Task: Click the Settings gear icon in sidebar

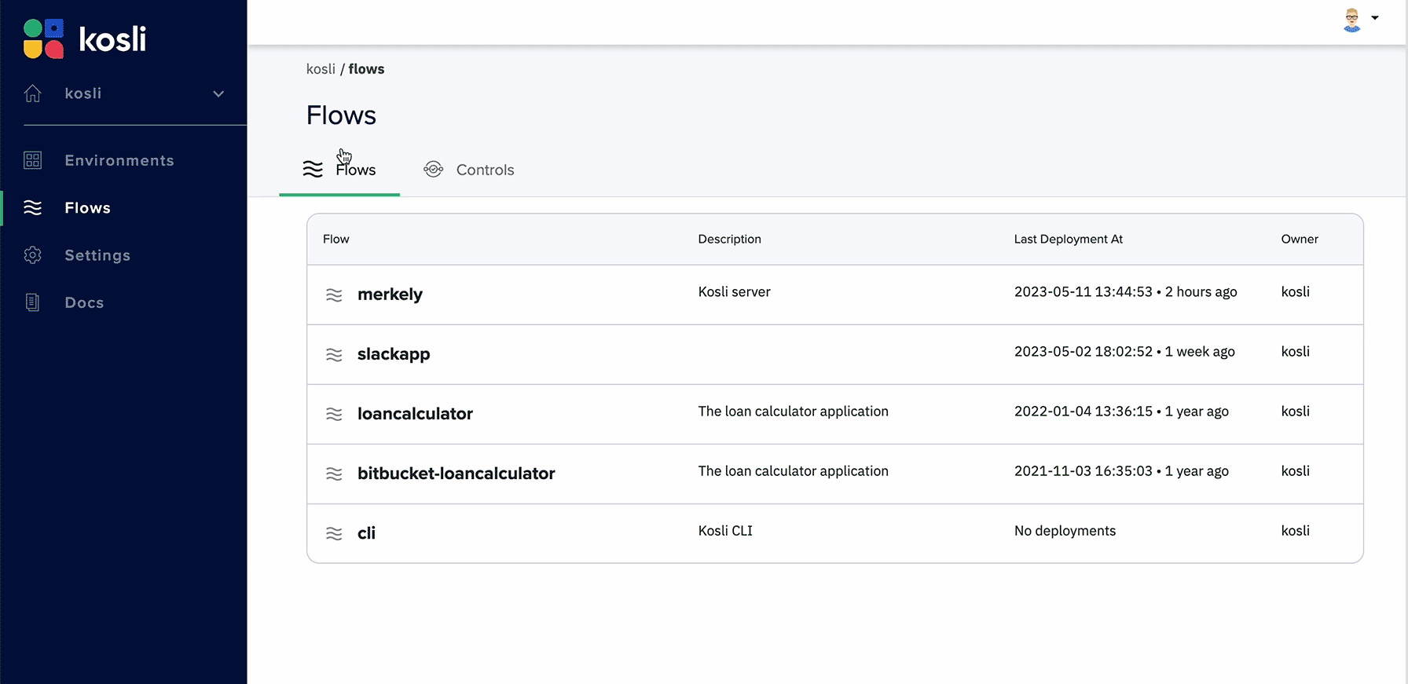Action: click(32, 255)
